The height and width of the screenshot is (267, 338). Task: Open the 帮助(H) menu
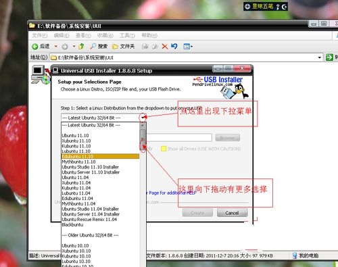(x=149, y=35)
